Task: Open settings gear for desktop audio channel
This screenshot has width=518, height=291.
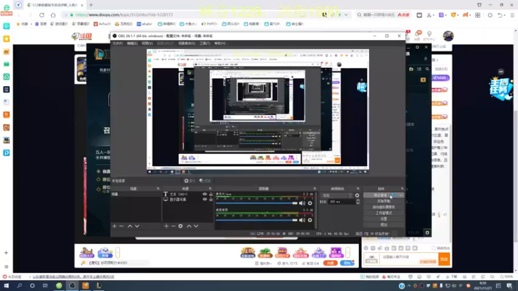Action: [x=310, y=220]
